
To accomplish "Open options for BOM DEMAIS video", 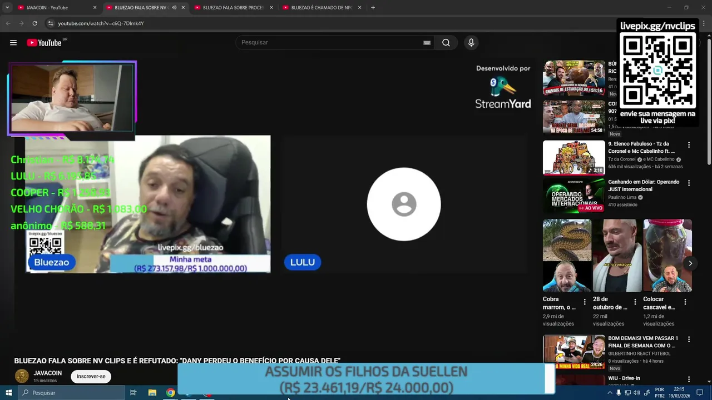I will pyautogui.click(x=689, y=339).
